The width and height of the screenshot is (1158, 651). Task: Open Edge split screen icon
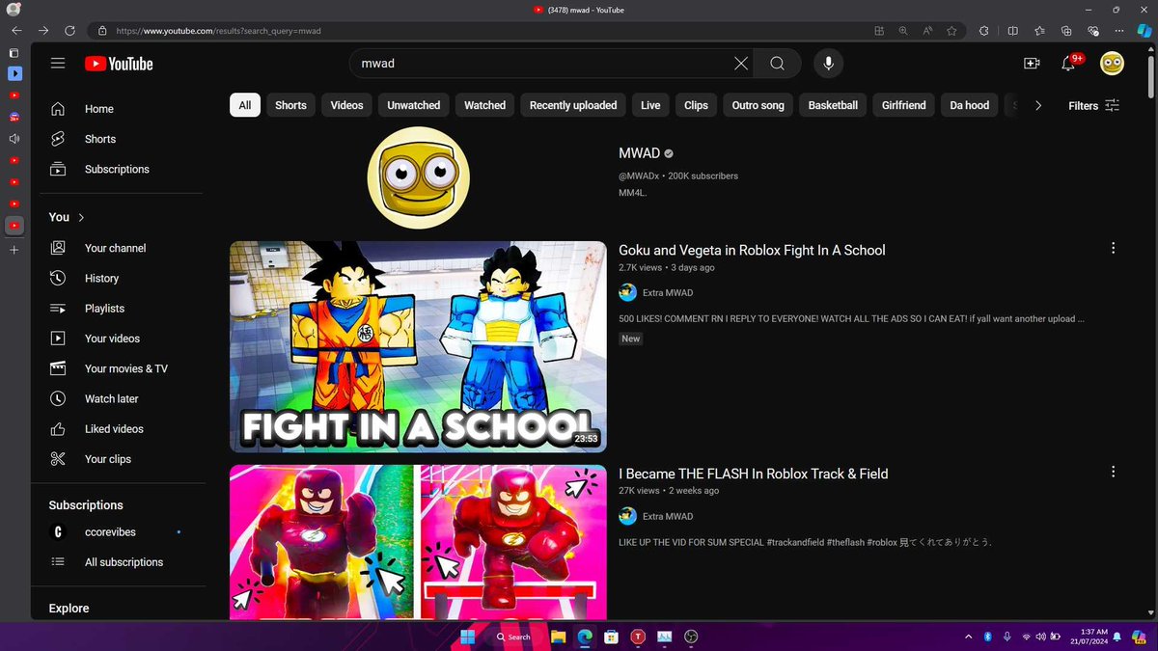(x=1012, y=31)
